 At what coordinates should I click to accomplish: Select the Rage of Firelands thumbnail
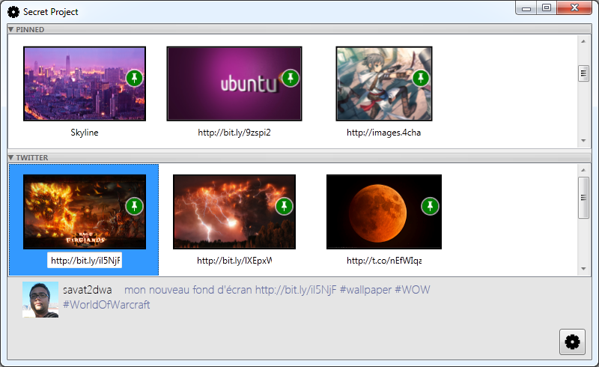(x=85, y=212)
